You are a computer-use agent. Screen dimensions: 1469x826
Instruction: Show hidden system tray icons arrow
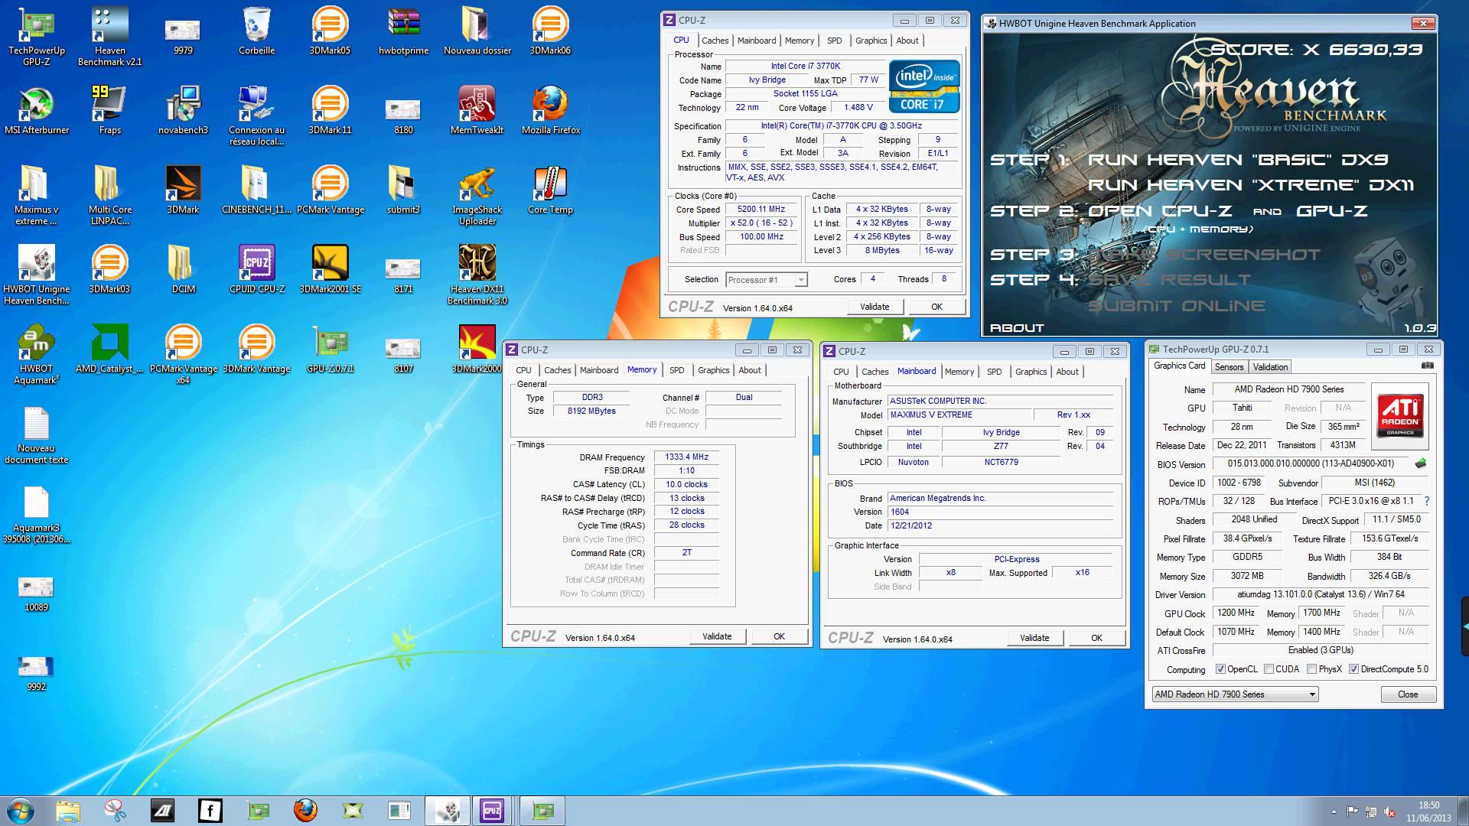pyautogui.click(x=1334, y=811)
